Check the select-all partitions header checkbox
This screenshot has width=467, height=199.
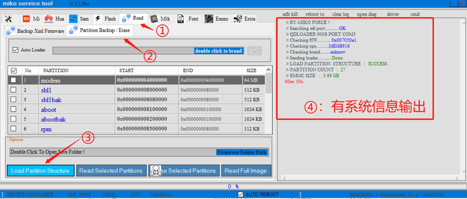pos(14,70)
